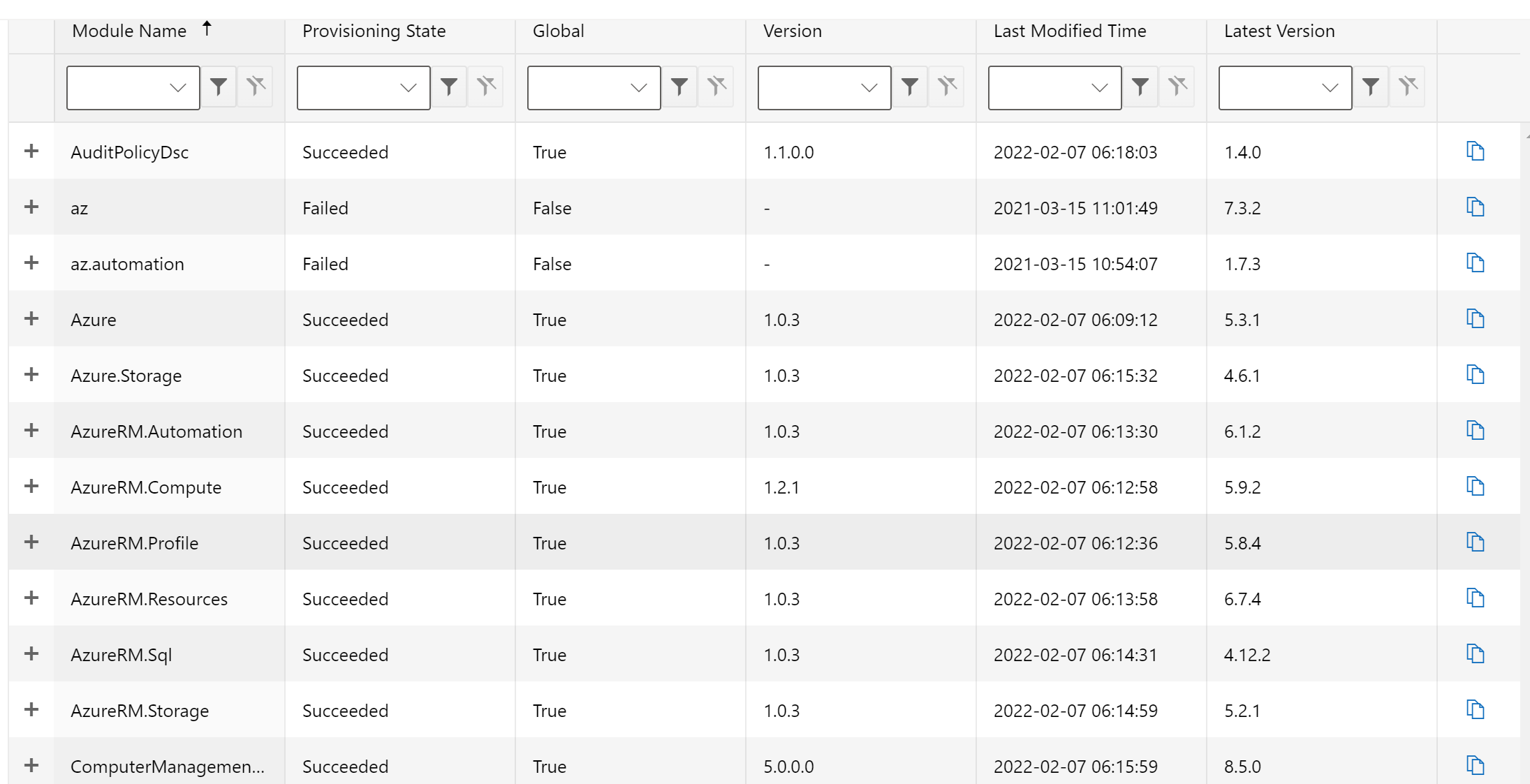Clear the filter on Provisioning State column
The height and width of the screenshot is (784, 1530).
coord(487,87)
